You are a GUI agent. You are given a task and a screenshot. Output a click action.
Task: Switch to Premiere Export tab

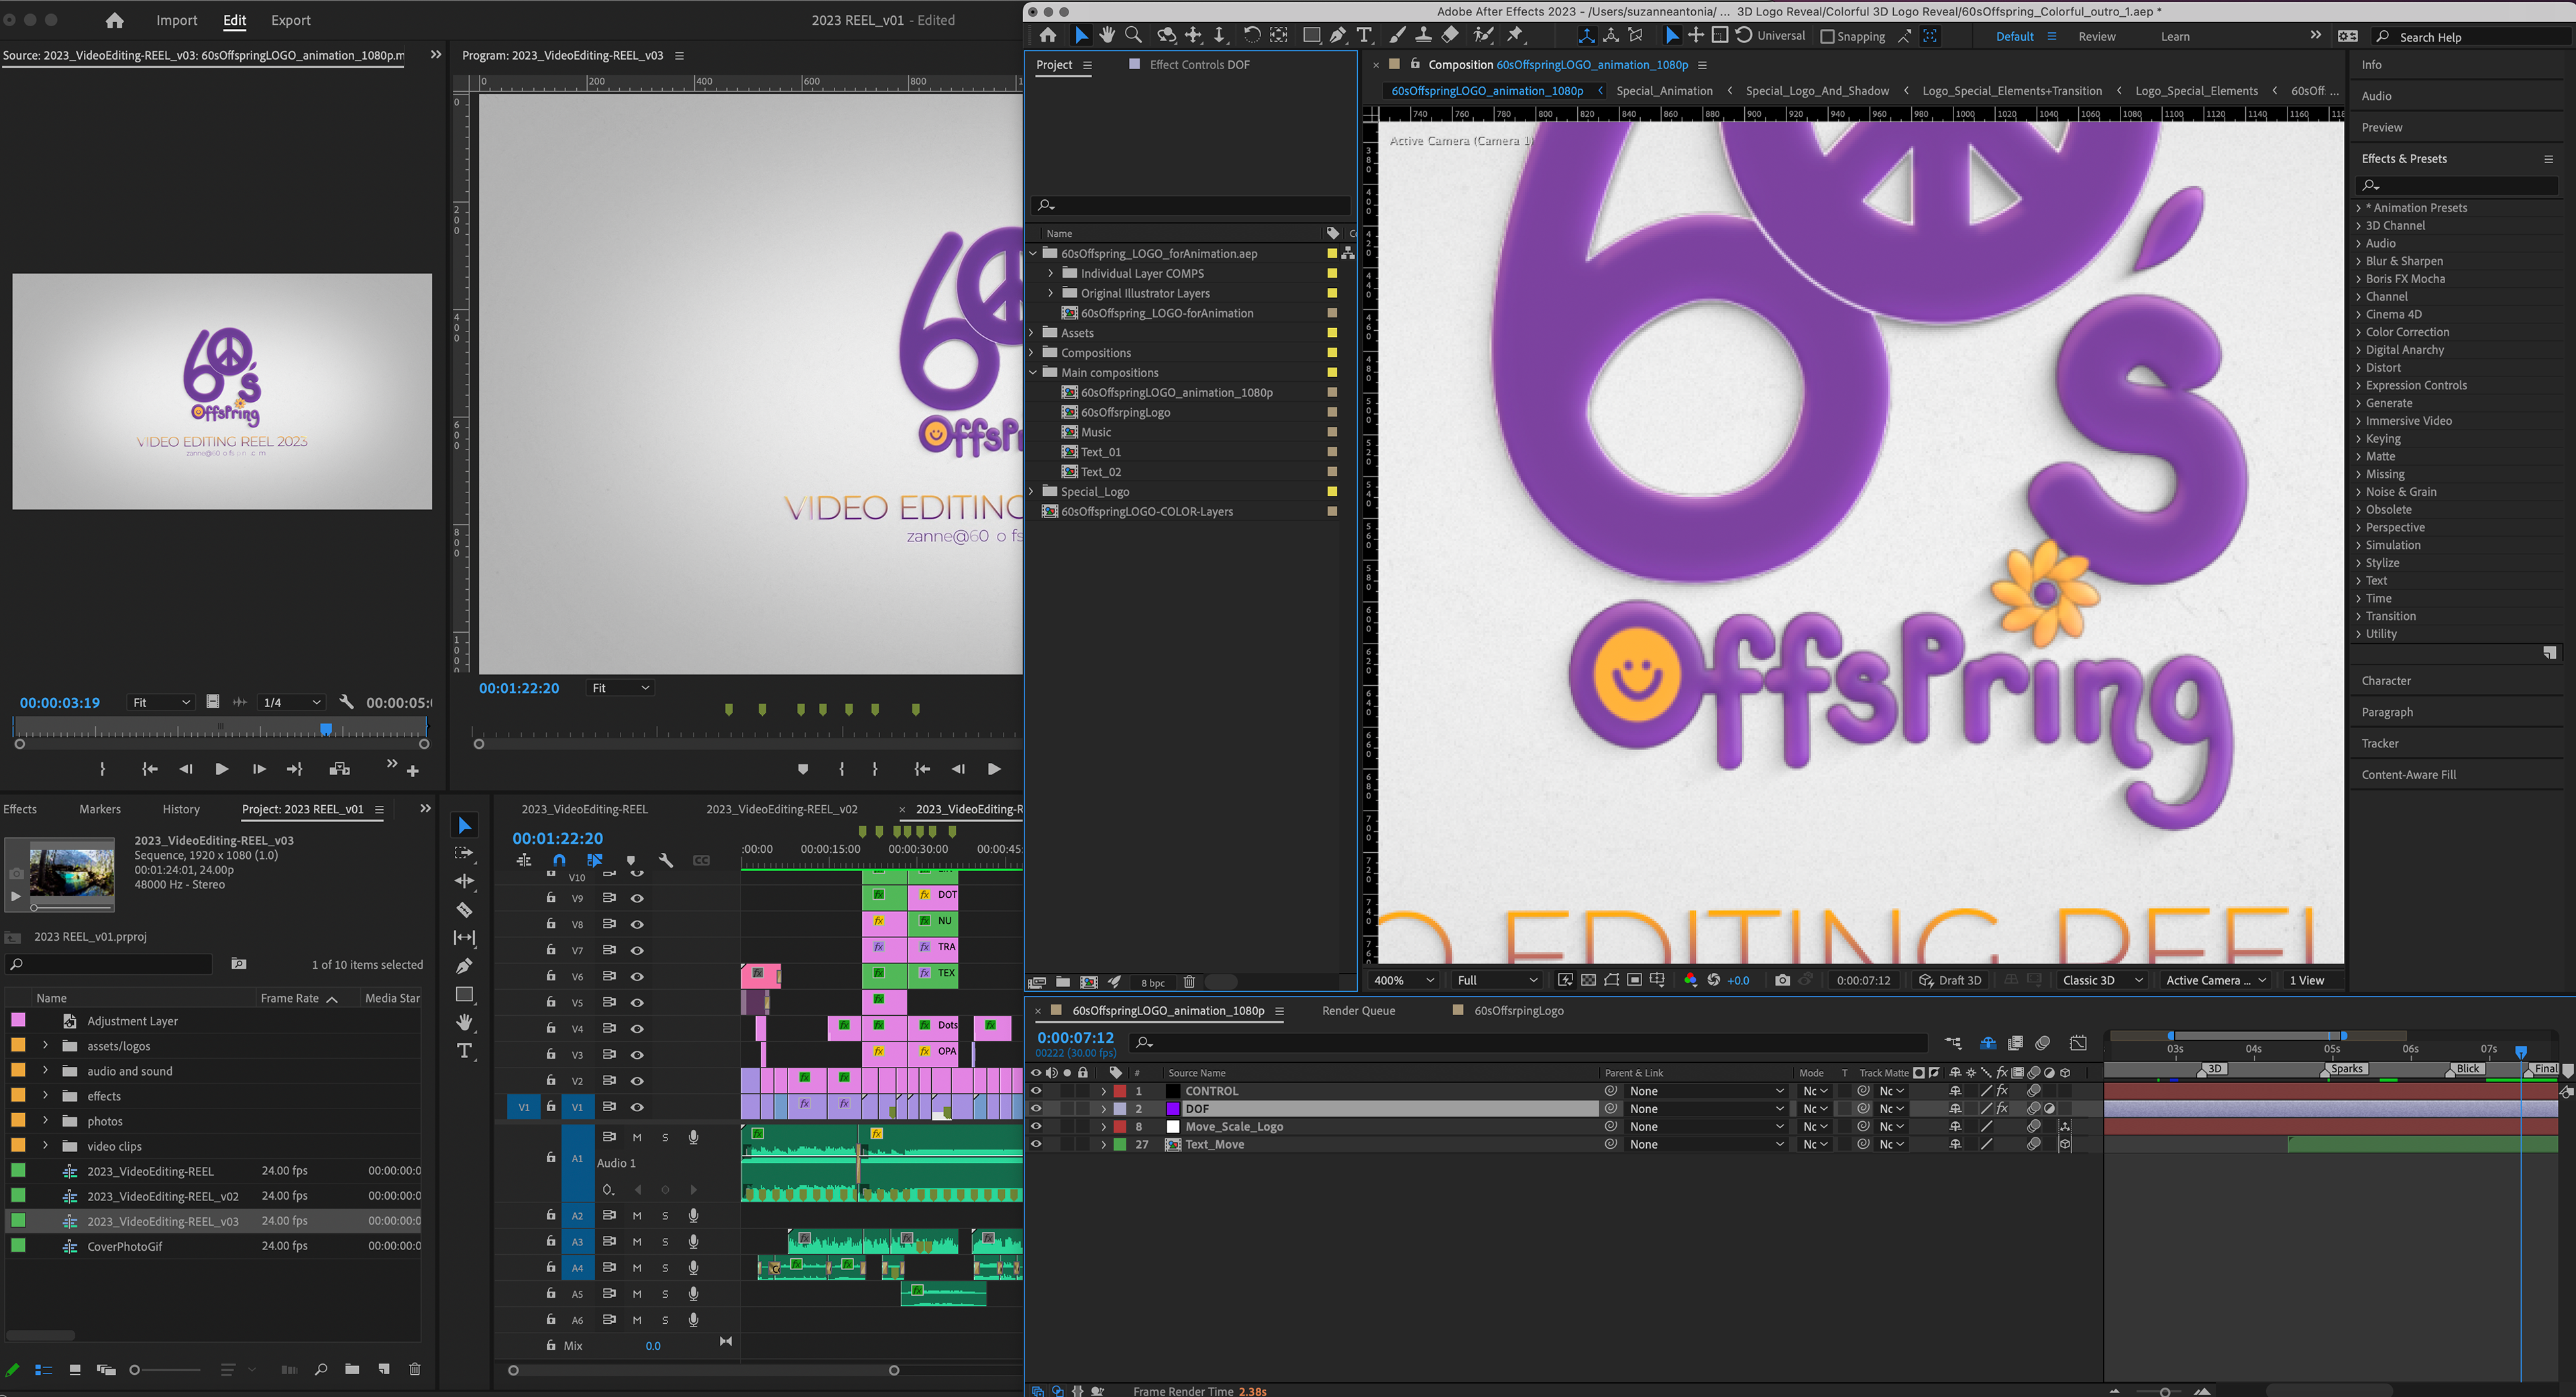(290, 20)
